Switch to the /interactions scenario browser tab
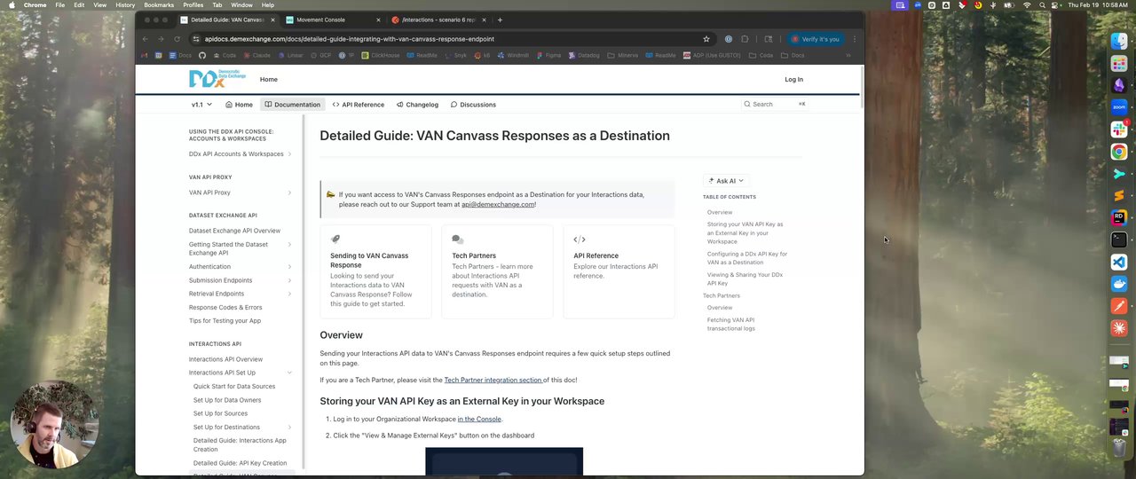The width and height of the screenshot is (1136, 479). click(x=438, y=20)
